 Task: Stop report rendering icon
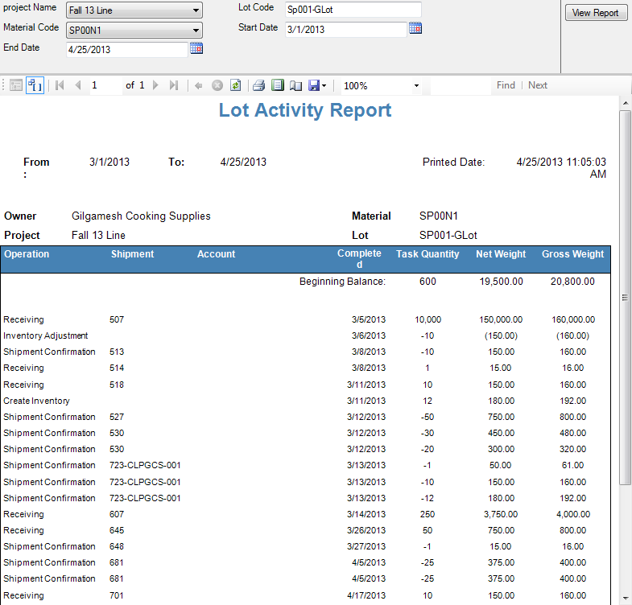click(x=217, y=85)
